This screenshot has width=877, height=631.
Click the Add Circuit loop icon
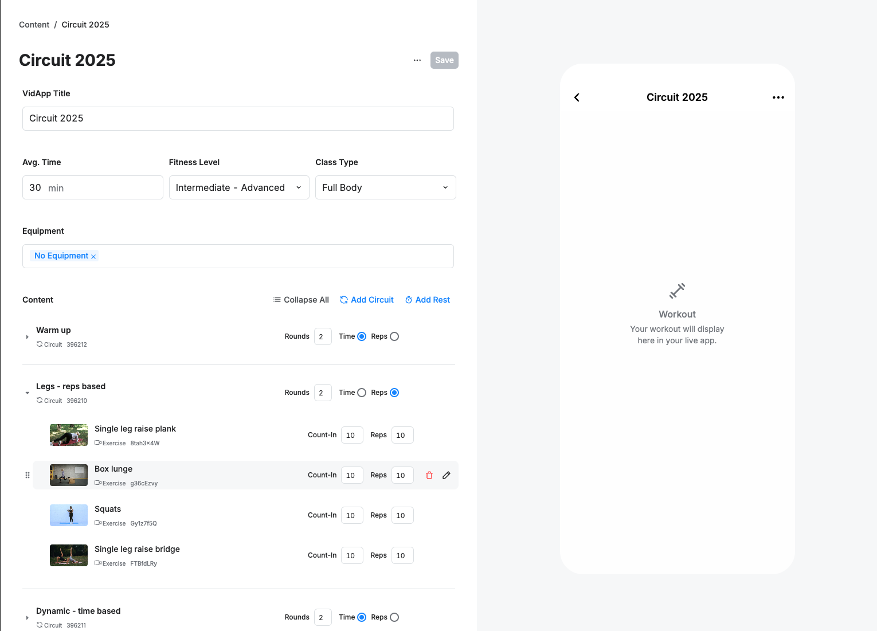coord(344,300)
